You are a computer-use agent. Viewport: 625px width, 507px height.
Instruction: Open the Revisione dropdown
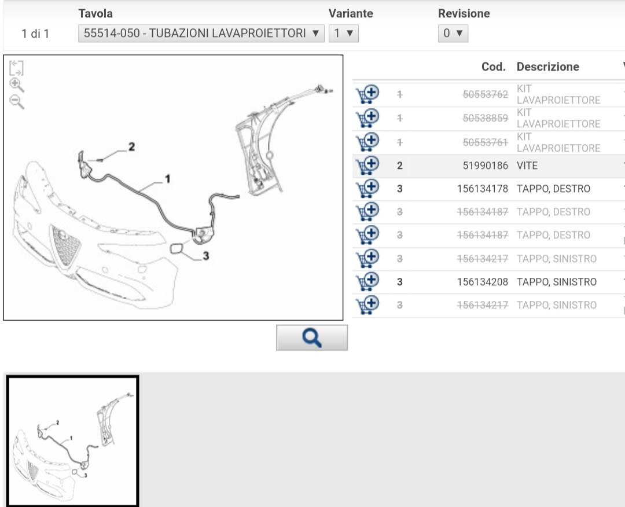pos(453,33)
